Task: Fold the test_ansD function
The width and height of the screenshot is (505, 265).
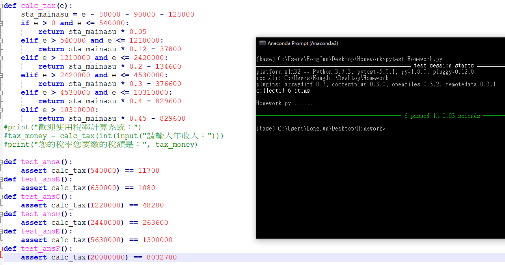Action: (2, 214)
